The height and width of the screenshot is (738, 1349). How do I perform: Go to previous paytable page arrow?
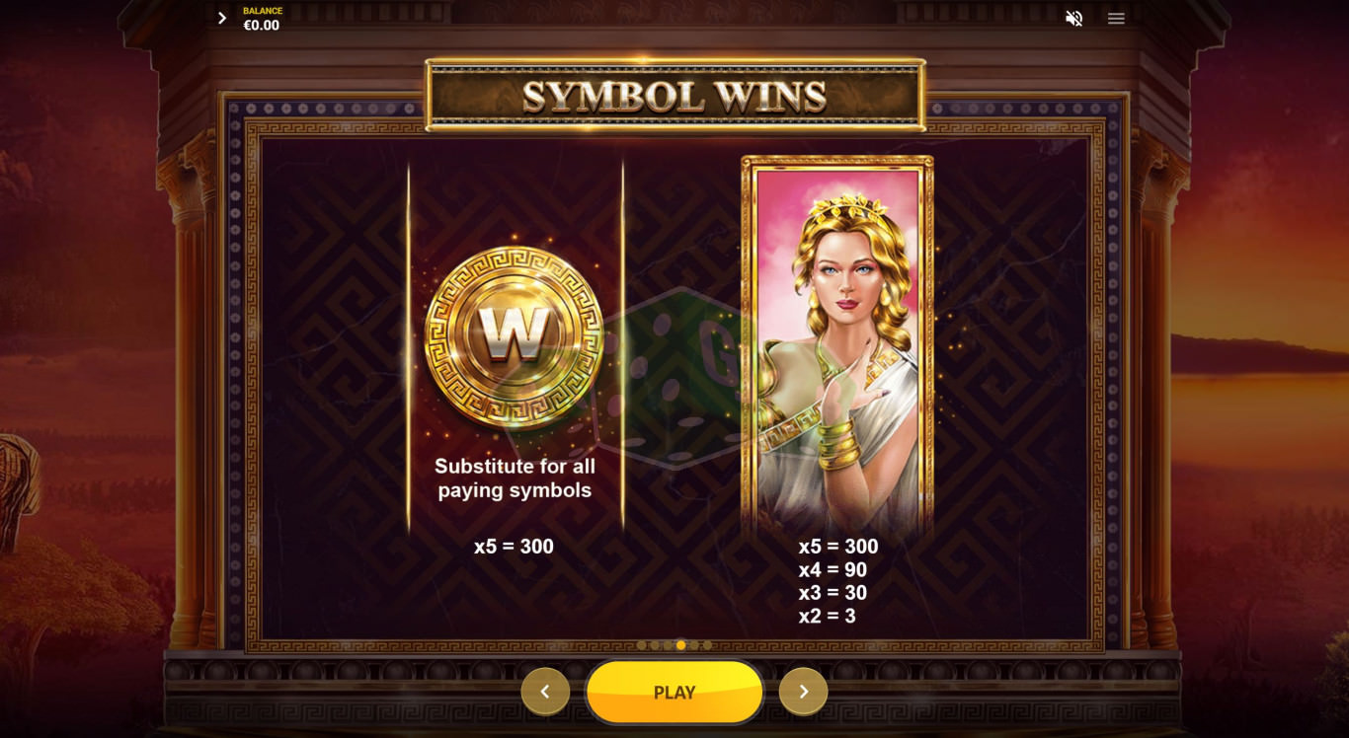(x=545, y=692)
